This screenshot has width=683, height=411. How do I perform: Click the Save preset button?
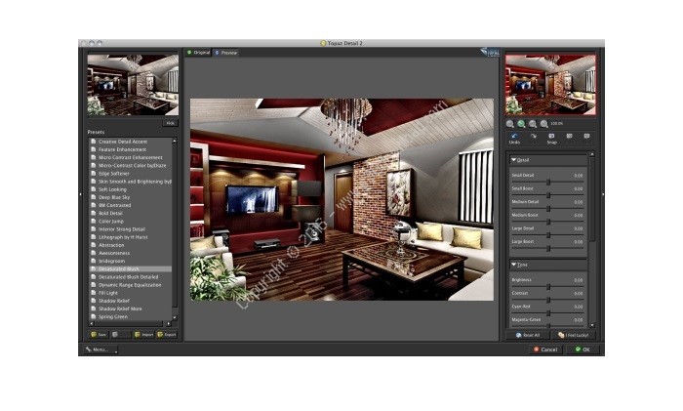coord(99,335)
